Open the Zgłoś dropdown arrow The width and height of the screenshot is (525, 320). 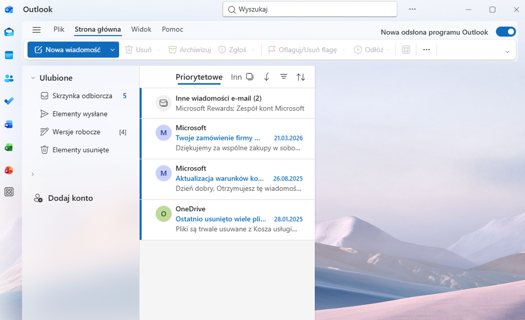tap(253, 50)
